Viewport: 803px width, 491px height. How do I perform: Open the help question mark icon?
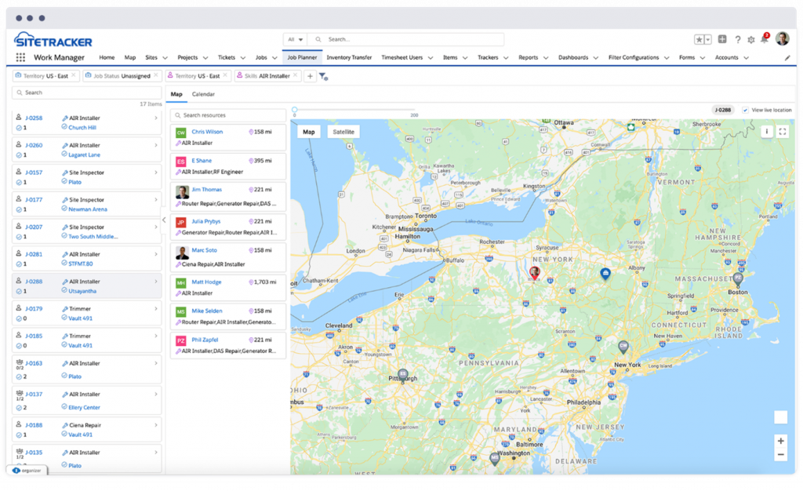pos(738,39)
